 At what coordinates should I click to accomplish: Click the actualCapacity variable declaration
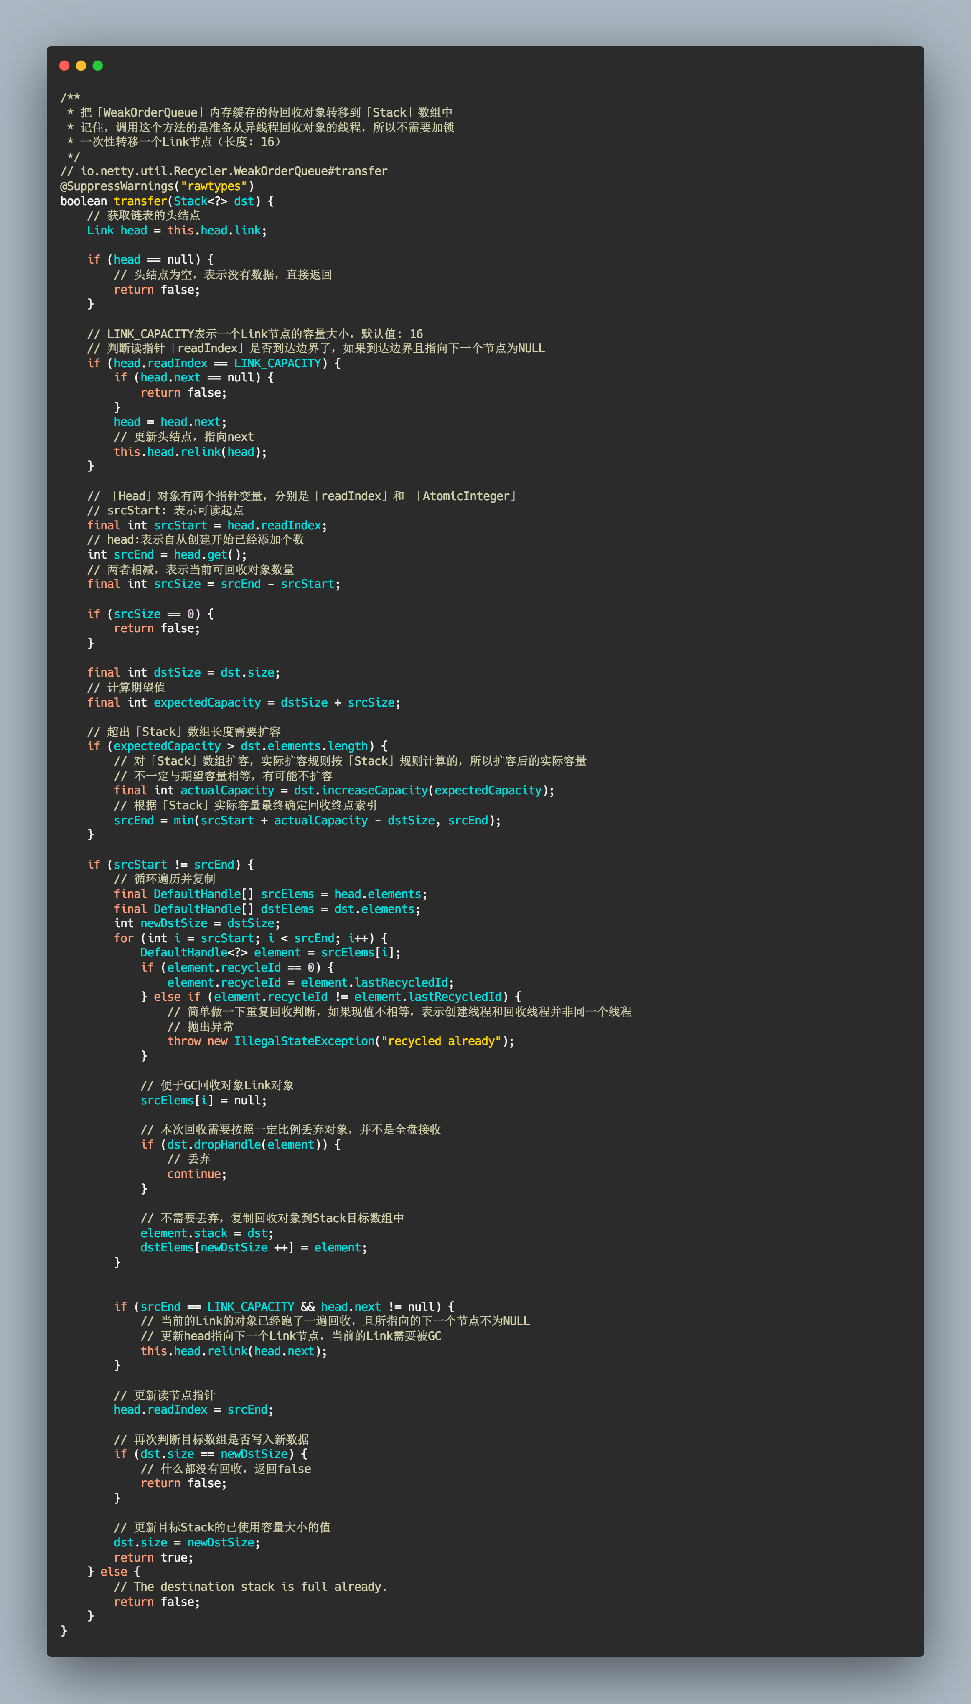tap(227, 790)
